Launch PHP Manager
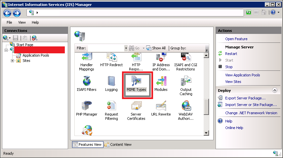Viewport: 283px width, 158px height. 87,108
